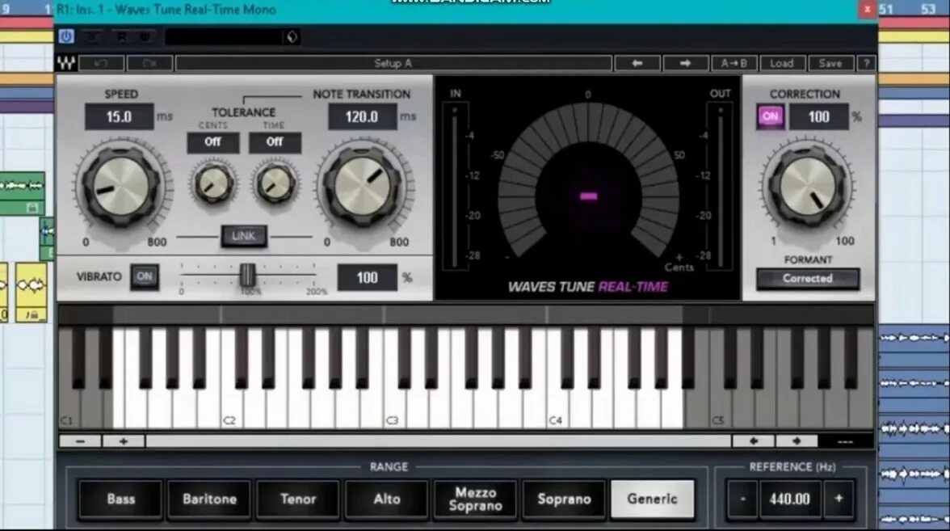Click the Waves logo icon
The height and width of the screenshot is (531, 950).
67,62
